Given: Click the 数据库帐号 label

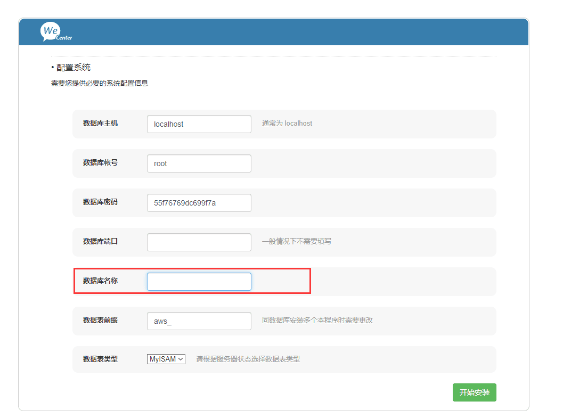Looking at the screenshot, I should coord(100,163).
